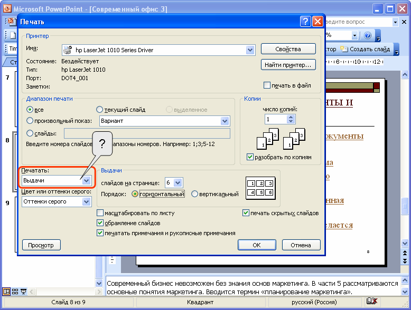Screen dimensions: 411x310
Task: Click 'Создать слайд' toolbar button
Action: coord(365,49)
